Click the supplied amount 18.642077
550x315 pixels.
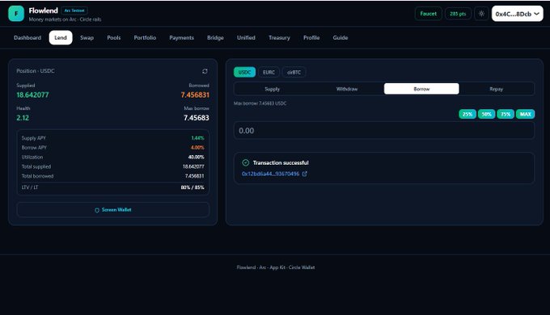pos(32,95)
